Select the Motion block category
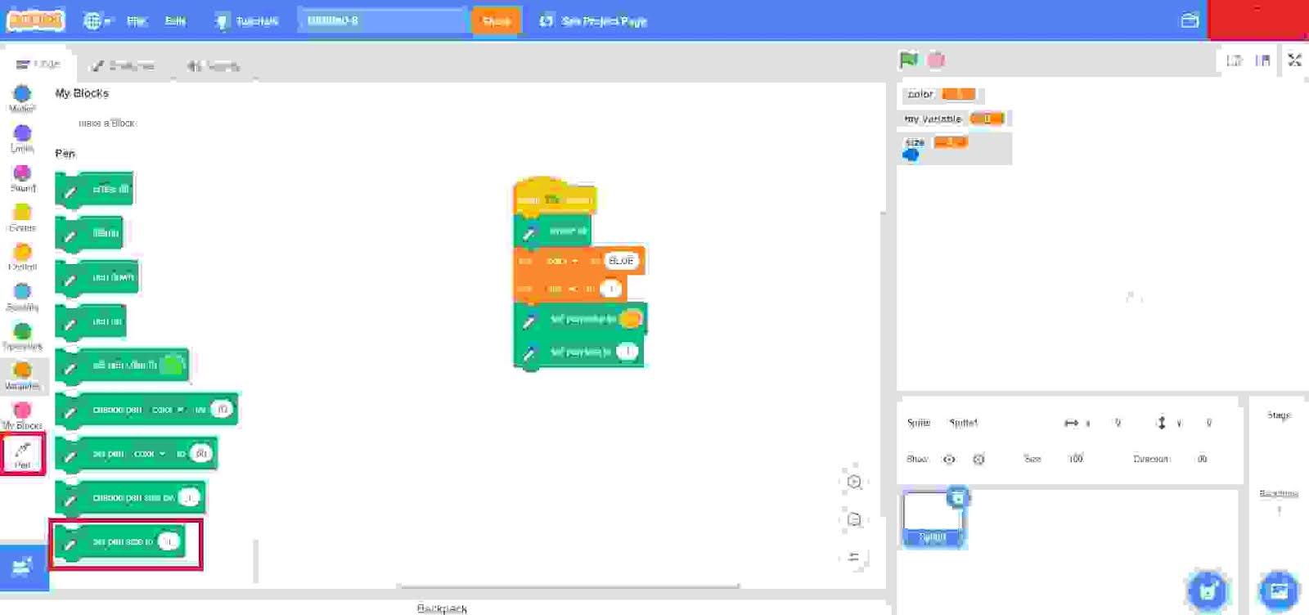Screen dimensions: 1309x615 22,99
